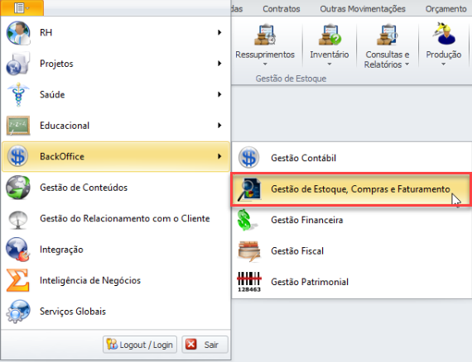
Task: Click Gestão do Relacionamento com o Cliente label
Action: pos(124,218)
